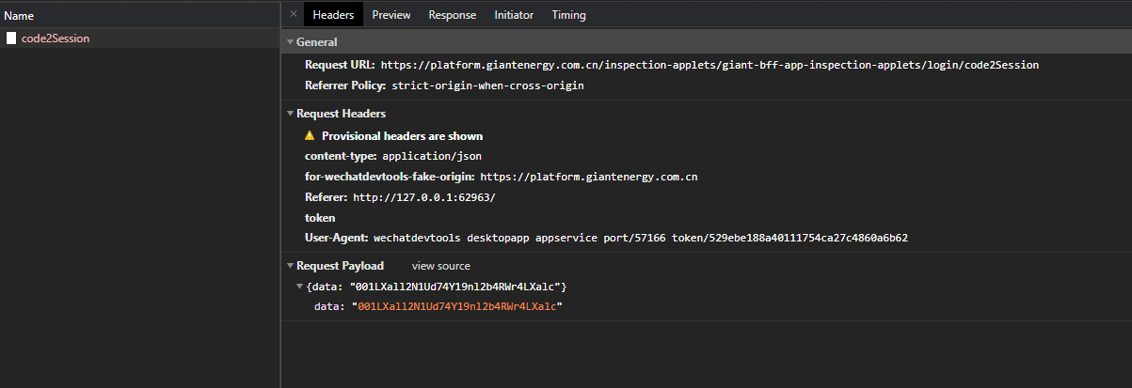The image size is (1132, 388).
Task: Switch to the Preview tab
Action: (x=391, y=15)
